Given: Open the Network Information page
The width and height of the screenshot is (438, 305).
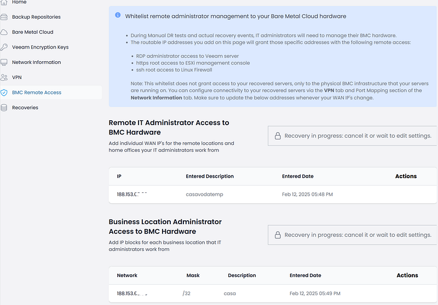Looking at the screenshot, I should pos(36,62).
